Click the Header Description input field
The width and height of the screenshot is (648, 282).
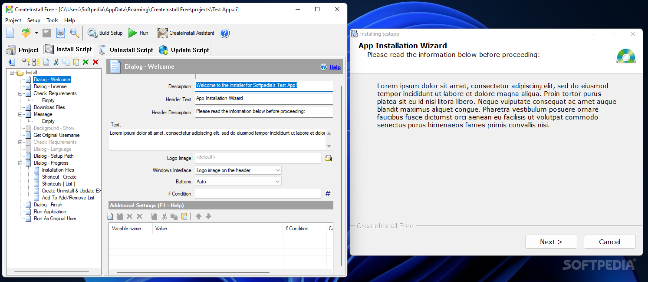(x=264, y=112)
